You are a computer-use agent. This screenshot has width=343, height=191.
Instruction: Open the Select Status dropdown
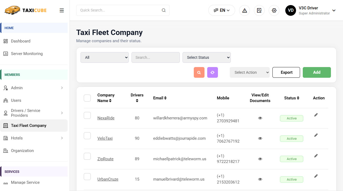(207, 57)
